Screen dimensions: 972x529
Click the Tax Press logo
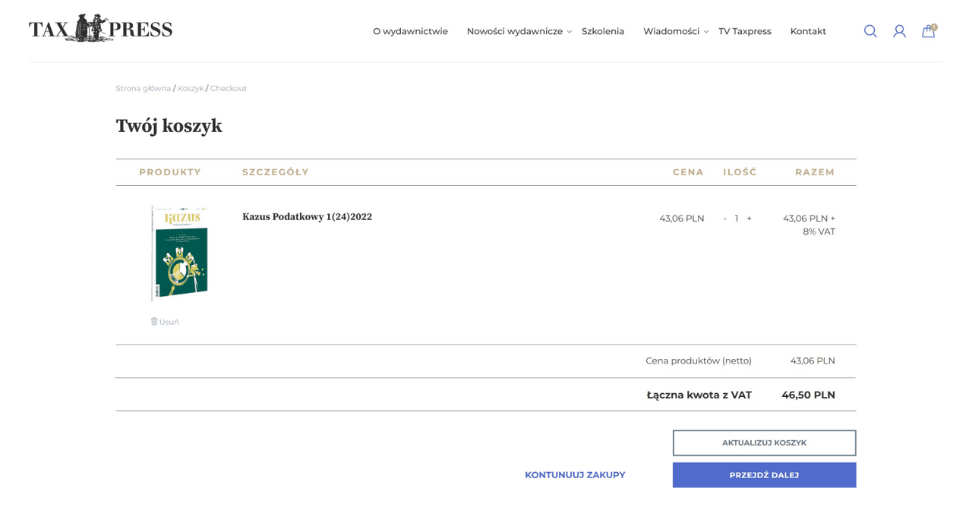pyautogui.click(x=100, y=29)
